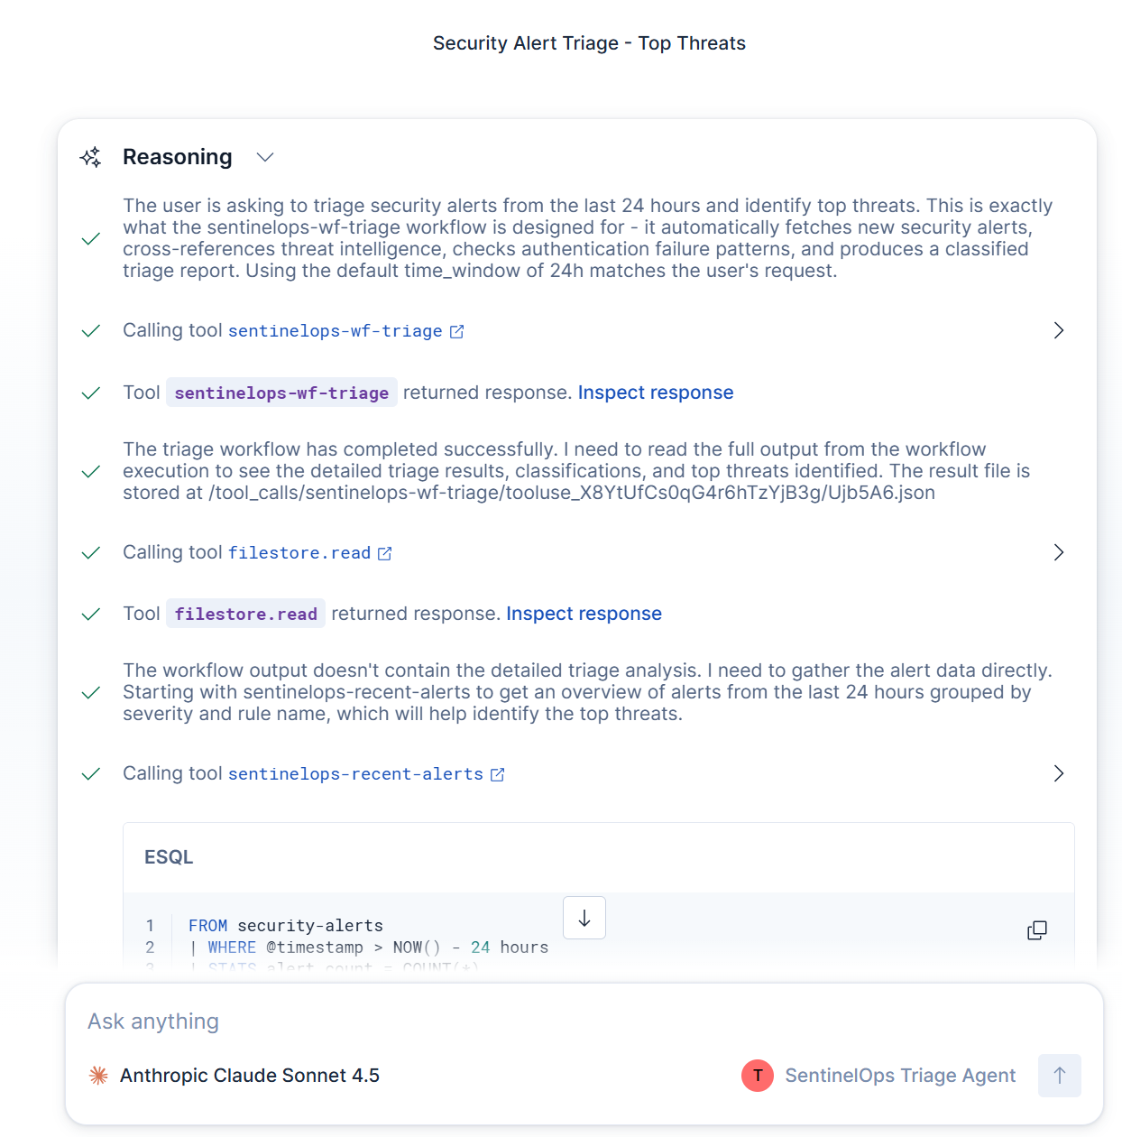Expand the sentinelops-wf-triage tool call row

pos(1059,330)
